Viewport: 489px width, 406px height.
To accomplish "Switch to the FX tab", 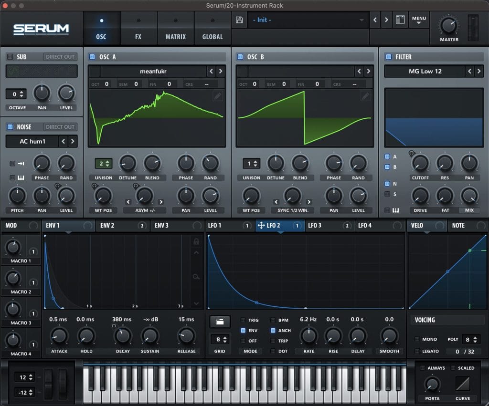I will pos(138,28).
